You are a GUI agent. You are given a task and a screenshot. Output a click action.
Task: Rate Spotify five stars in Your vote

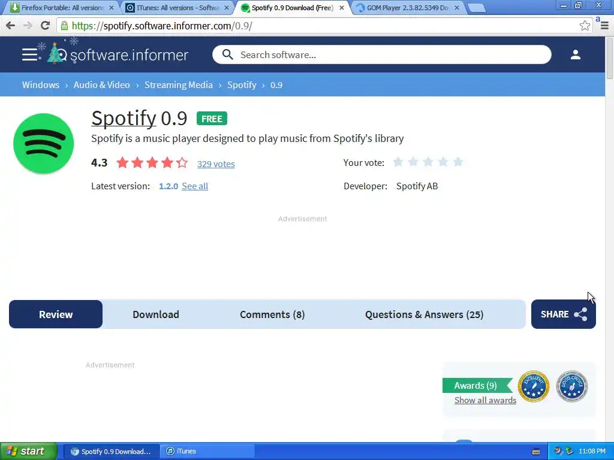(458, 162)
